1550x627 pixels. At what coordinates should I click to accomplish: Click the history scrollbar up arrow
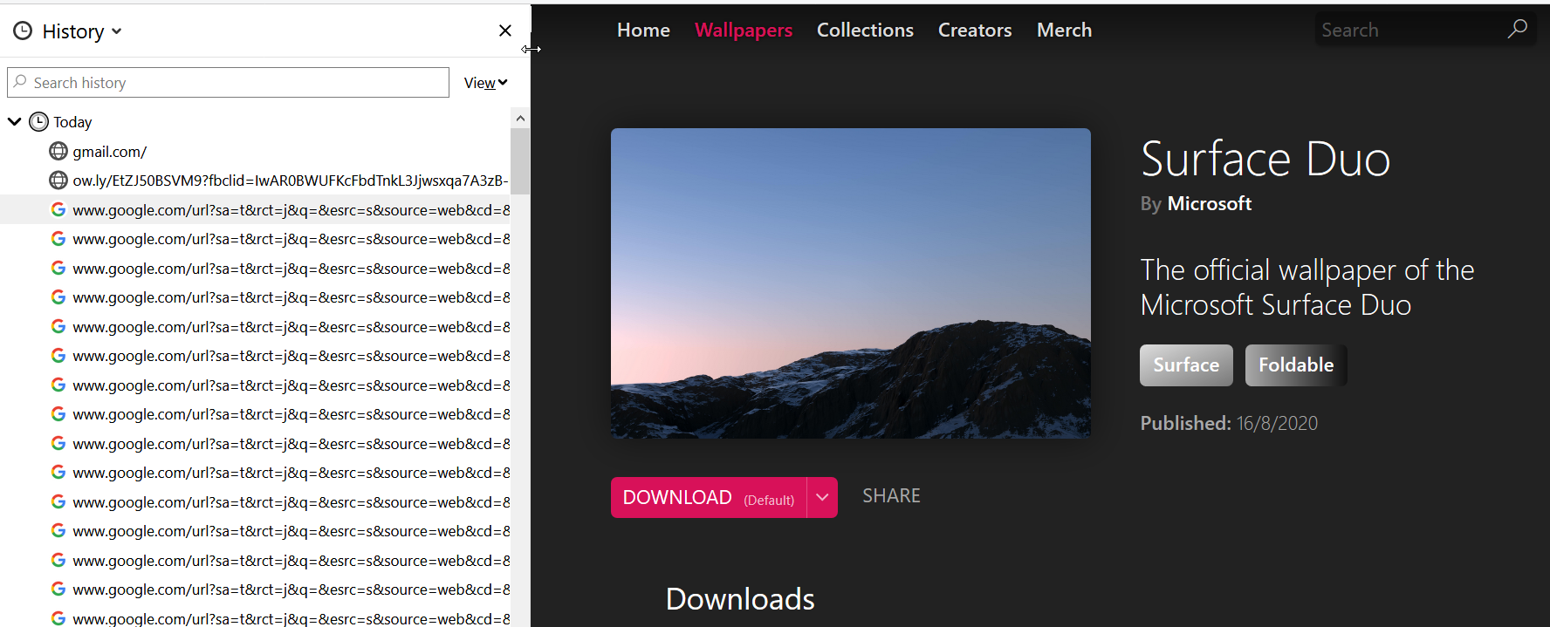click(520, 119)
